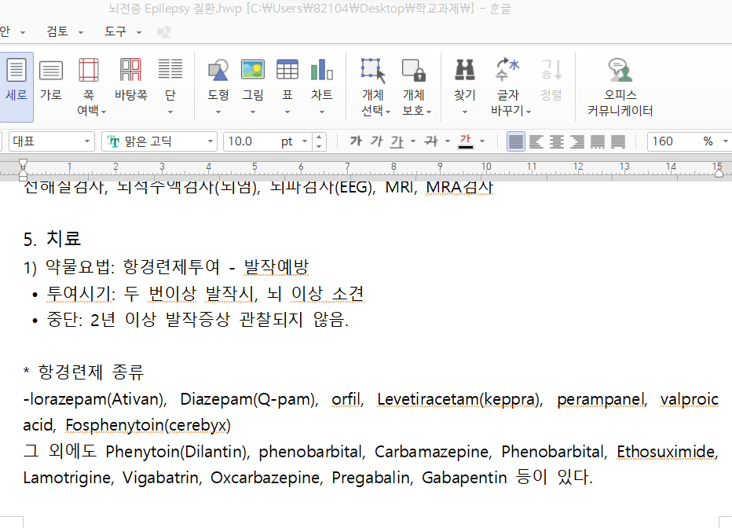Image resolution: width=732 pixels, height=528 pixels.
Task: Open the 검토 menu
Action: point(57,31)
